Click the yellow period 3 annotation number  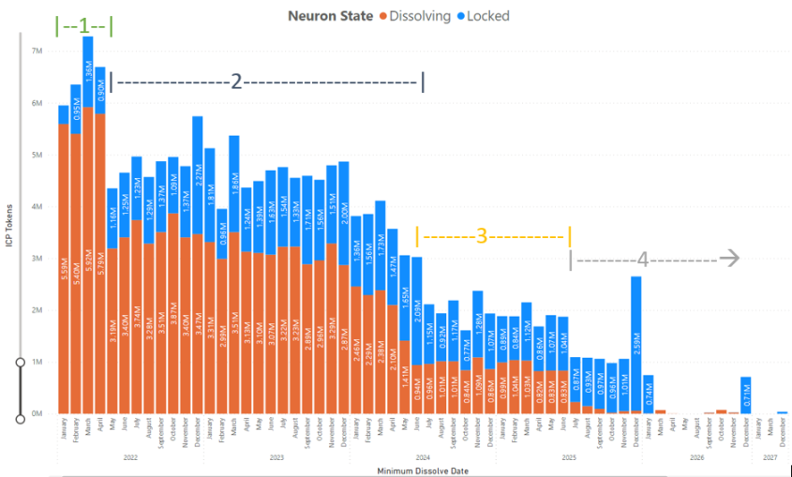tap(482, 236)
